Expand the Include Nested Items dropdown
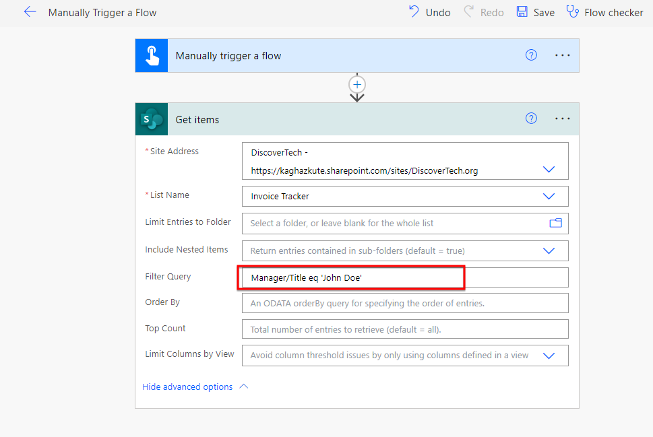The width and height of the screenshot is (653, 437). (549, 250)
